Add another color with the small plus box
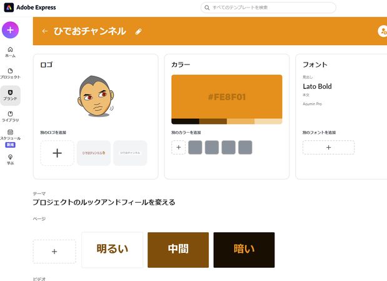Viewport: 387px width, 281px height. [x=178, y=147]
